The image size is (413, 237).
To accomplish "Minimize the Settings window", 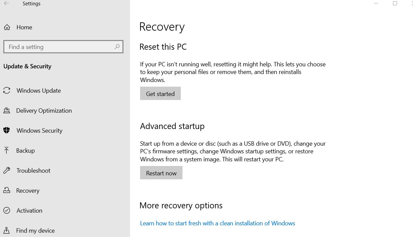I will click(376, 4).
